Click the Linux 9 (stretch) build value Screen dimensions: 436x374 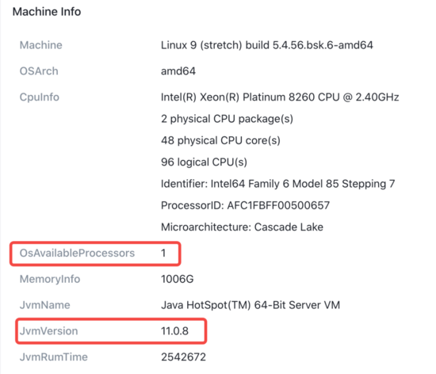(267, 45)
